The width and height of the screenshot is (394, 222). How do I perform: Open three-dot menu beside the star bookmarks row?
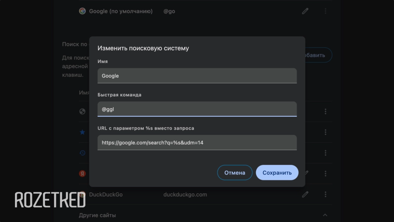click(325, 132)
